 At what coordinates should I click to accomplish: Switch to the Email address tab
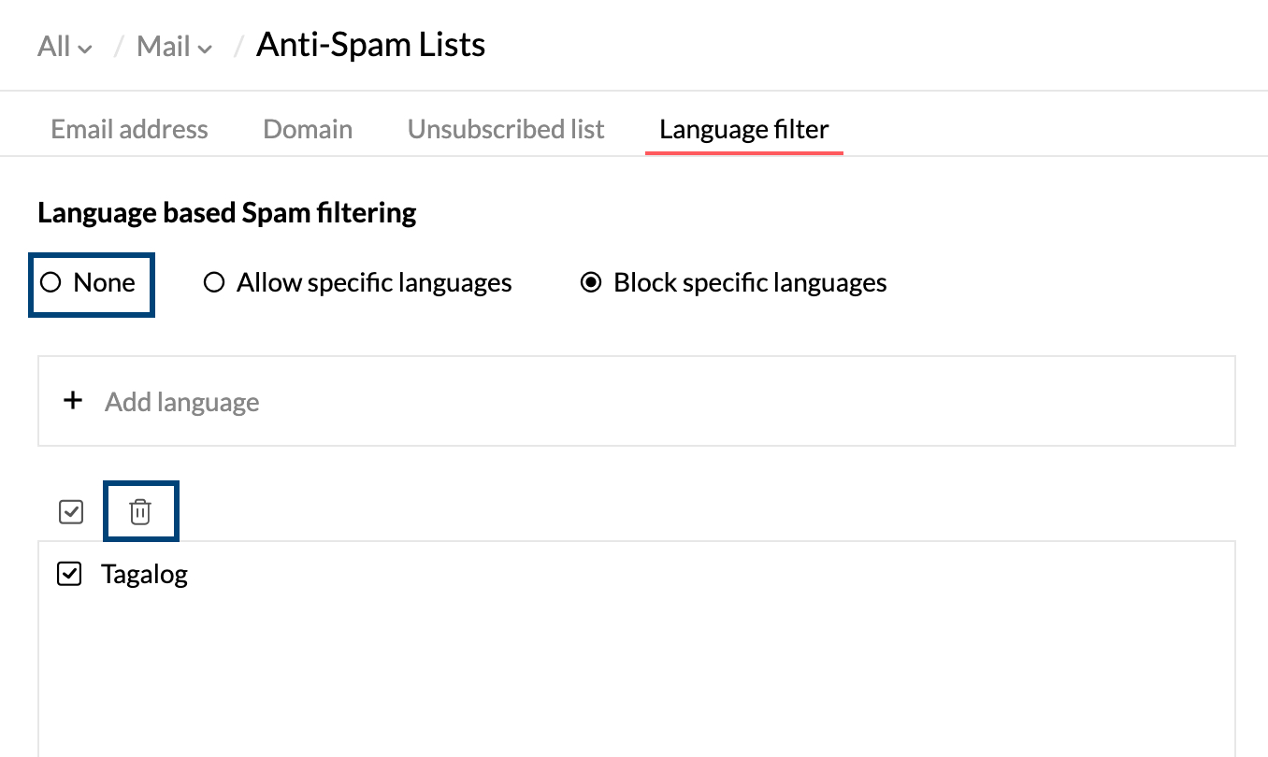[130, 129]
